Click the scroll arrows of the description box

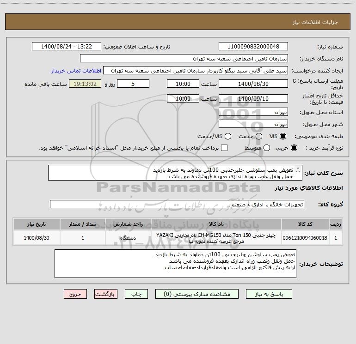[x=298, y=169]
